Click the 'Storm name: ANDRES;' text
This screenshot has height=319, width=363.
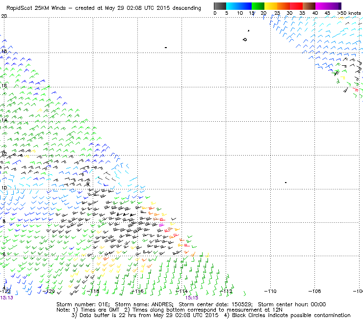(144, 304)
